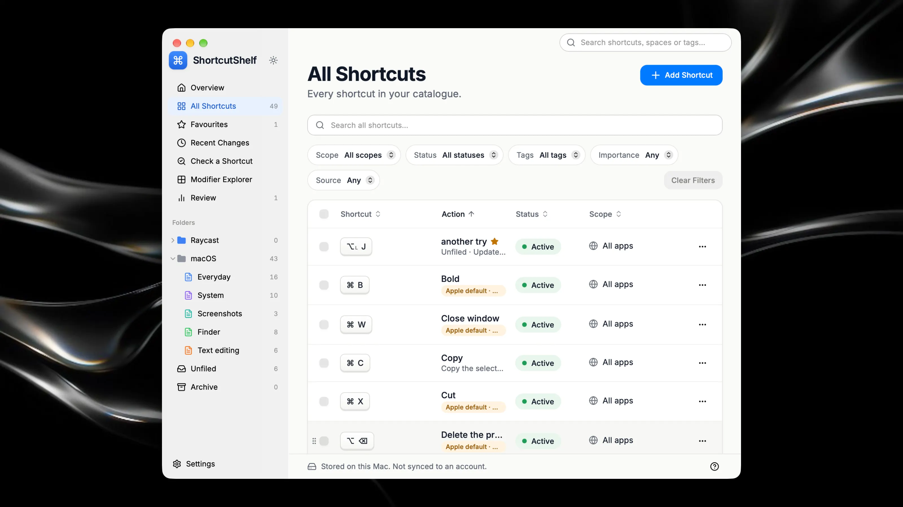
Task: Go to the Overview page
Action: click(225, 88)
